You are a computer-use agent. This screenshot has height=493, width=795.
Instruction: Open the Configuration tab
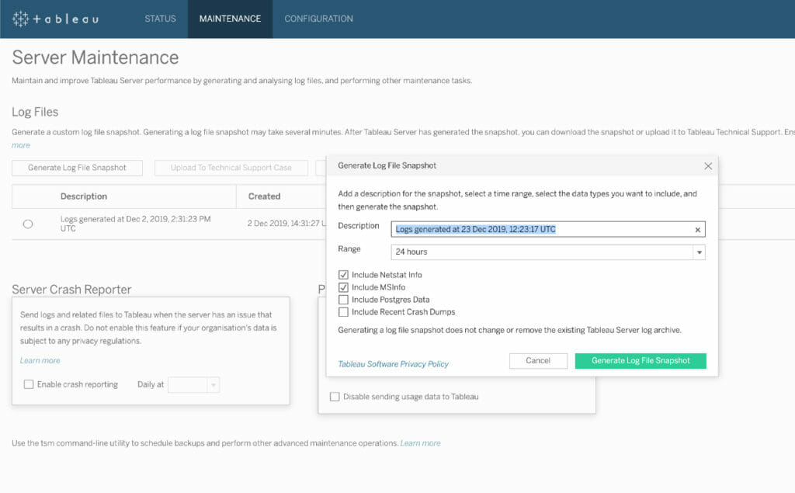318,19
